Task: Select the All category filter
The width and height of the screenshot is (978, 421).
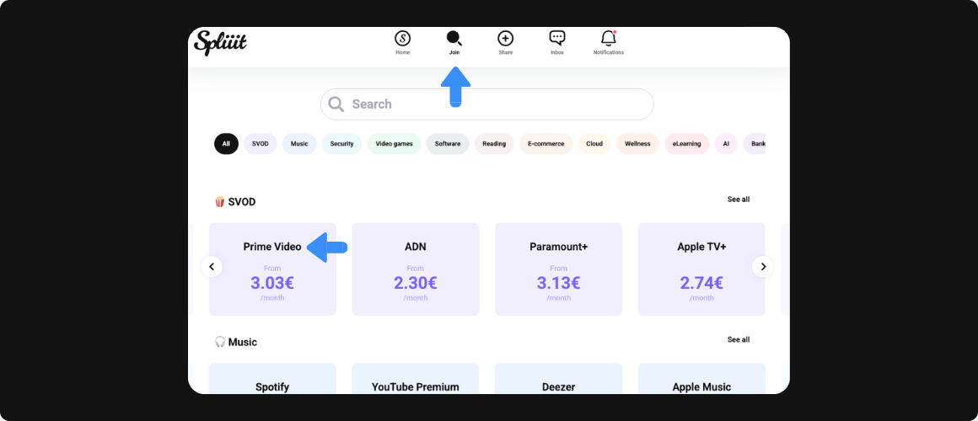Action: tap(226, 144)
